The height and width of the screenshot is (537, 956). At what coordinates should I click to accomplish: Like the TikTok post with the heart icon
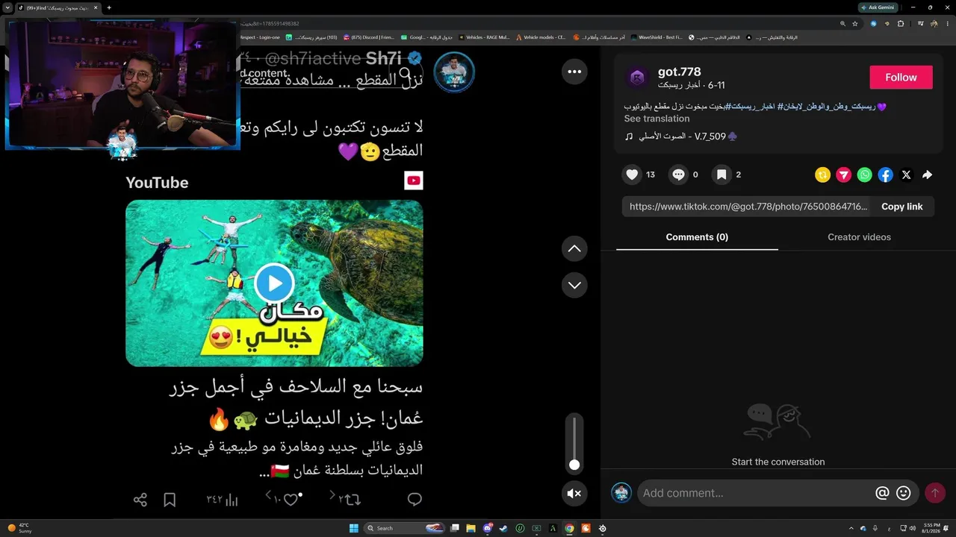point(633,175)
